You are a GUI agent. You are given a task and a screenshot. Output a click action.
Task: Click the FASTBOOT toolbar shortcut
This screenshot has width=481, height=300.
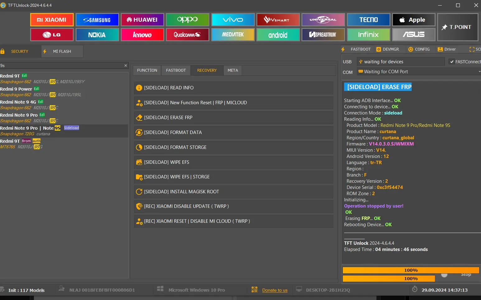[357, 49]
